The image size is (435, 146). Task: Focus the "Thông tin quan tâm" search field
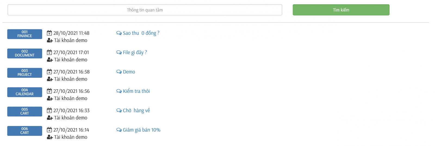point(145,10)
